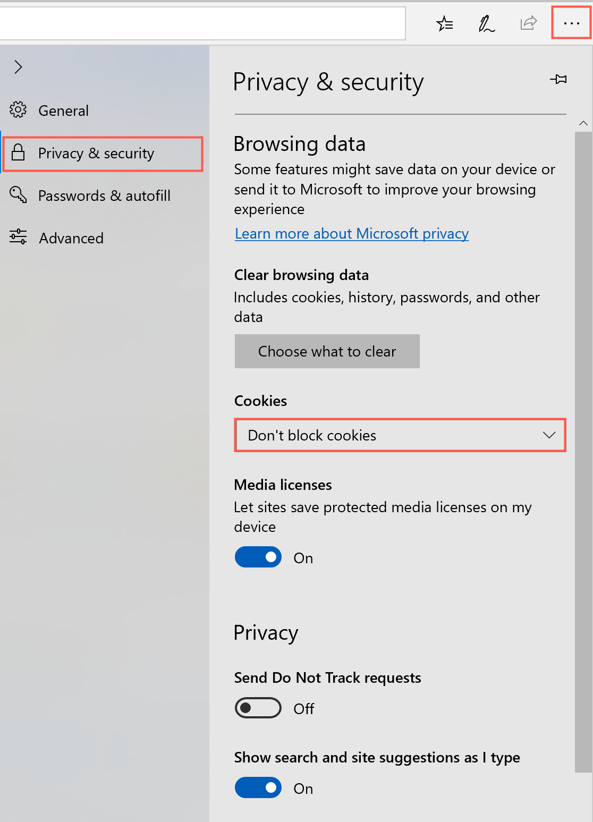Toggle Media licenses off

coord(258,557)
